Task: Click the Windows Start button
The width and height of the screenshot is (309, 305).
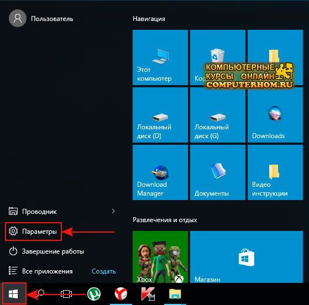Action: (x=13, y=294)
